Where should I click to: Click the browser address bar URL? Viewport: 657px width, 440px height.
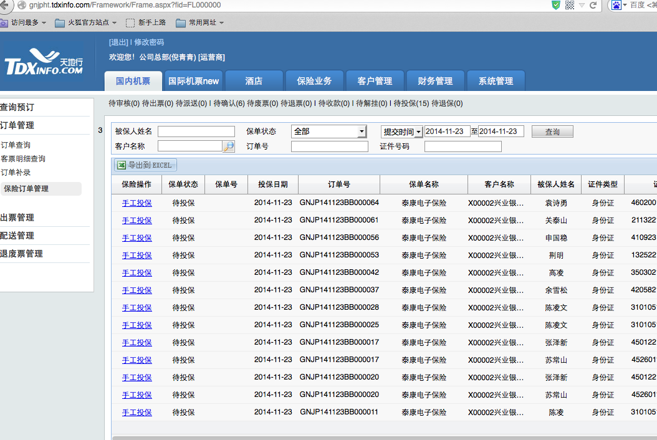pos(125,5)
